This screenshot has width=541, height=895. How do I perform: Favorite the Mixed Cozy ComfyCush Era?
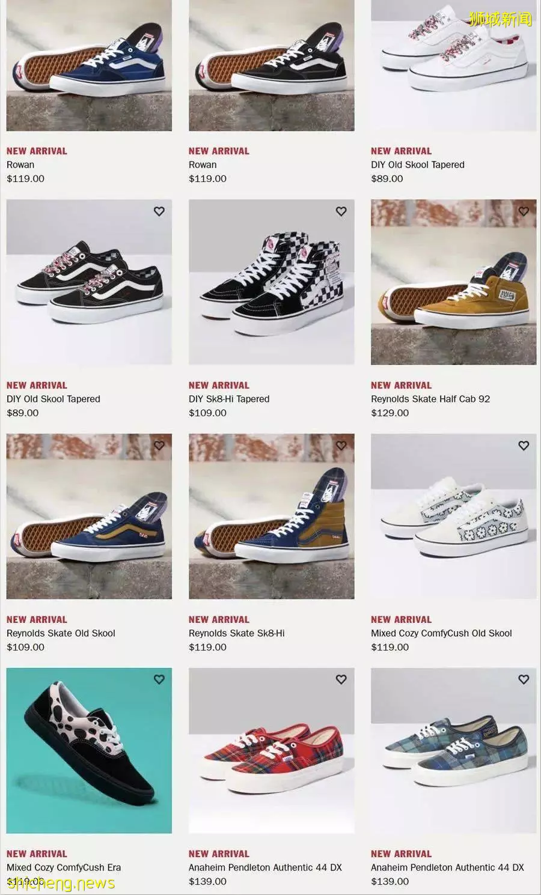[159, 679]
